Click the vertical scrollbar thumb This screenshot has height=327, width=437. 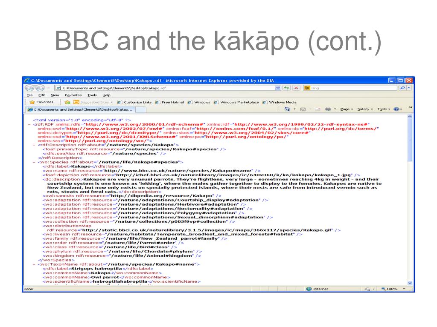tap(410, 140)
